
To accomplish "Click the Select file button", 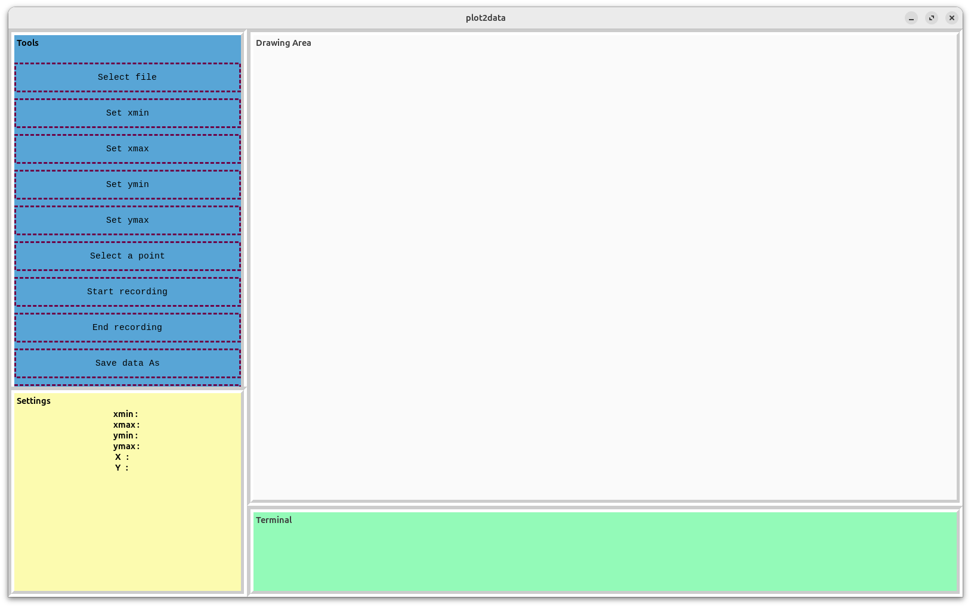I will (128, 77).
